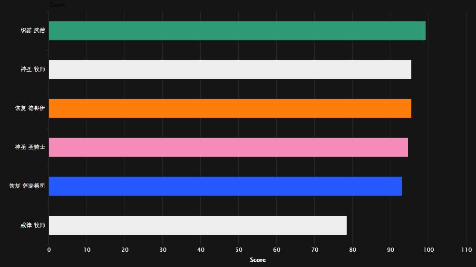Select the white bar for 戒律 牧师
The image size is (476, 267).
(x=197, y=225)
